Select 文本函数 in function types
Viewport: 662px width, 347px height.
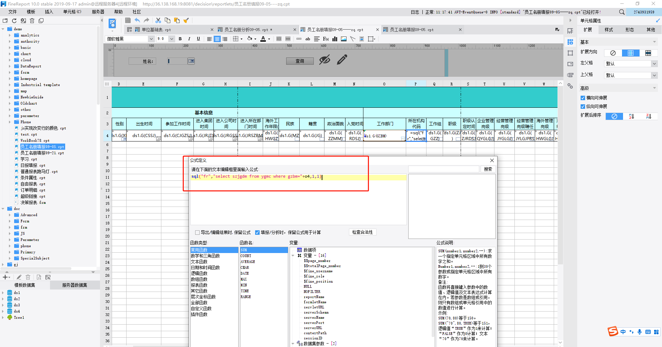(199, 262)
